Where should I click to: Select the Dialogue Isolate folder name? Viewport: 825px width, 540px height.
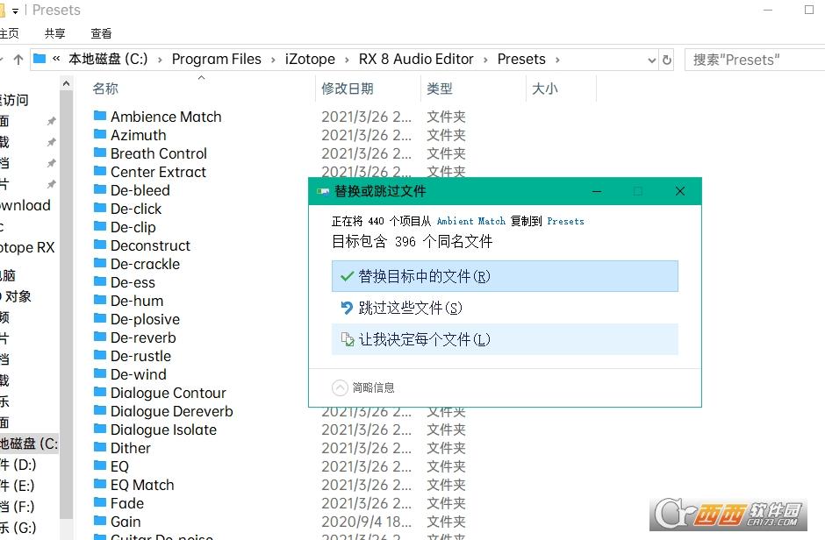(x=163, y=430)
